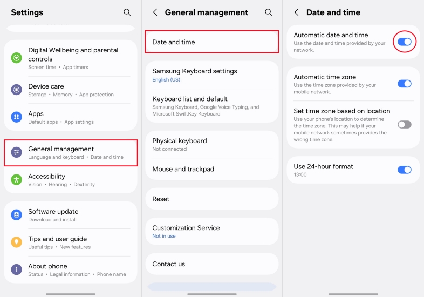The height and width of the screenshot is (297, 424).
Task: Open the Contact us entry
Action: pos(211,264)
